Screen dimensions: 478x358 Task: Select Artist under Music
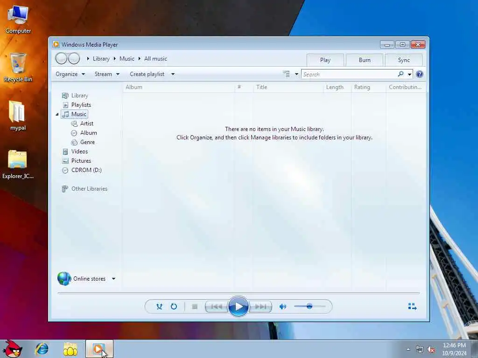pyautogui.click(x=82, y=124)
